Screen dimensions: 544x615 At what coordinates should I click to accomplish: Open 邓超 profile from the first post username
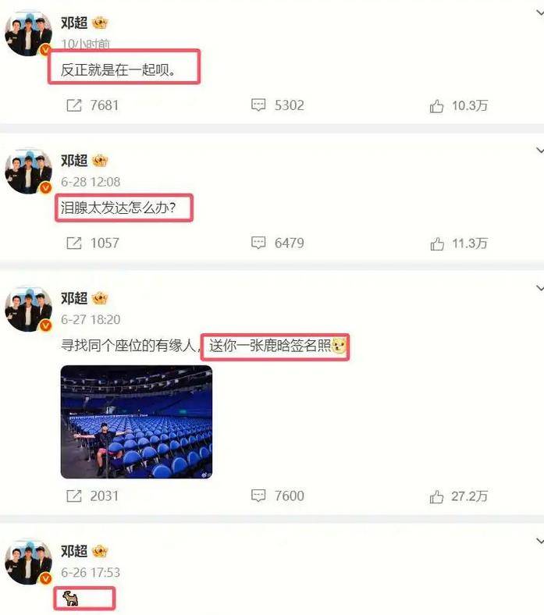pos(74,23)
